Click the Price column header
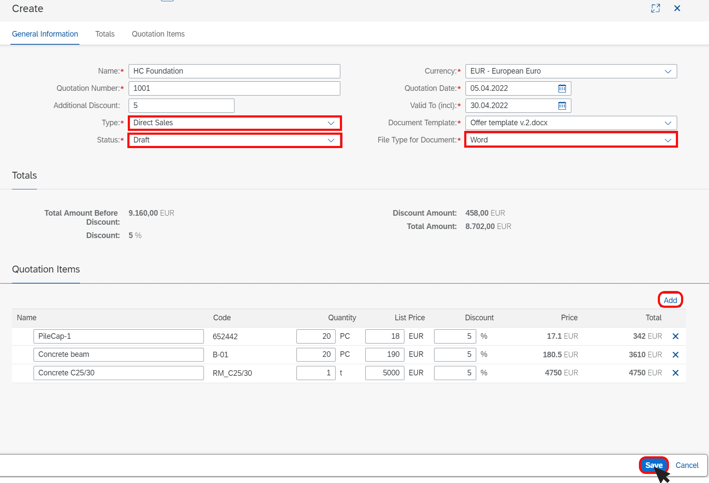The image size is (709, 483). [x=569, y=318]
